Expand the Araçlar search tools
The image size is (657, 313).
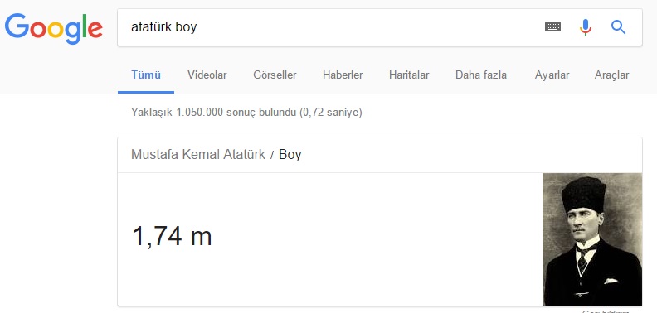click(x=611, y=75)
